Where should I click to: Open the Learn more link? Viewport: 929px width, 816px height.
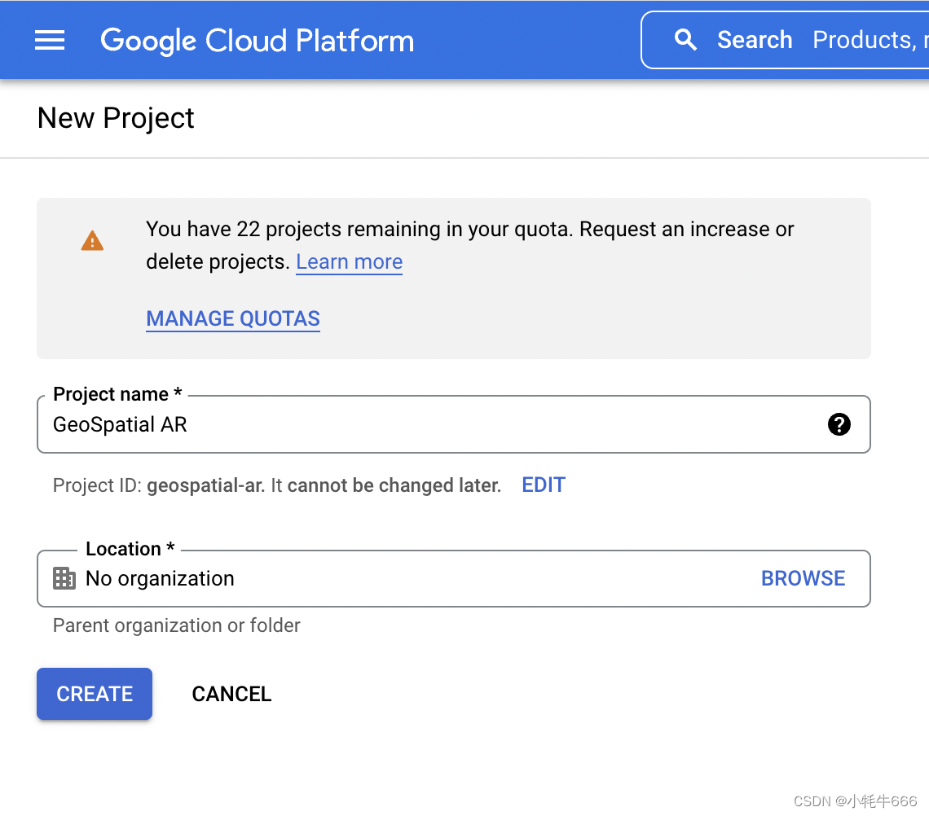pos(349,262)
